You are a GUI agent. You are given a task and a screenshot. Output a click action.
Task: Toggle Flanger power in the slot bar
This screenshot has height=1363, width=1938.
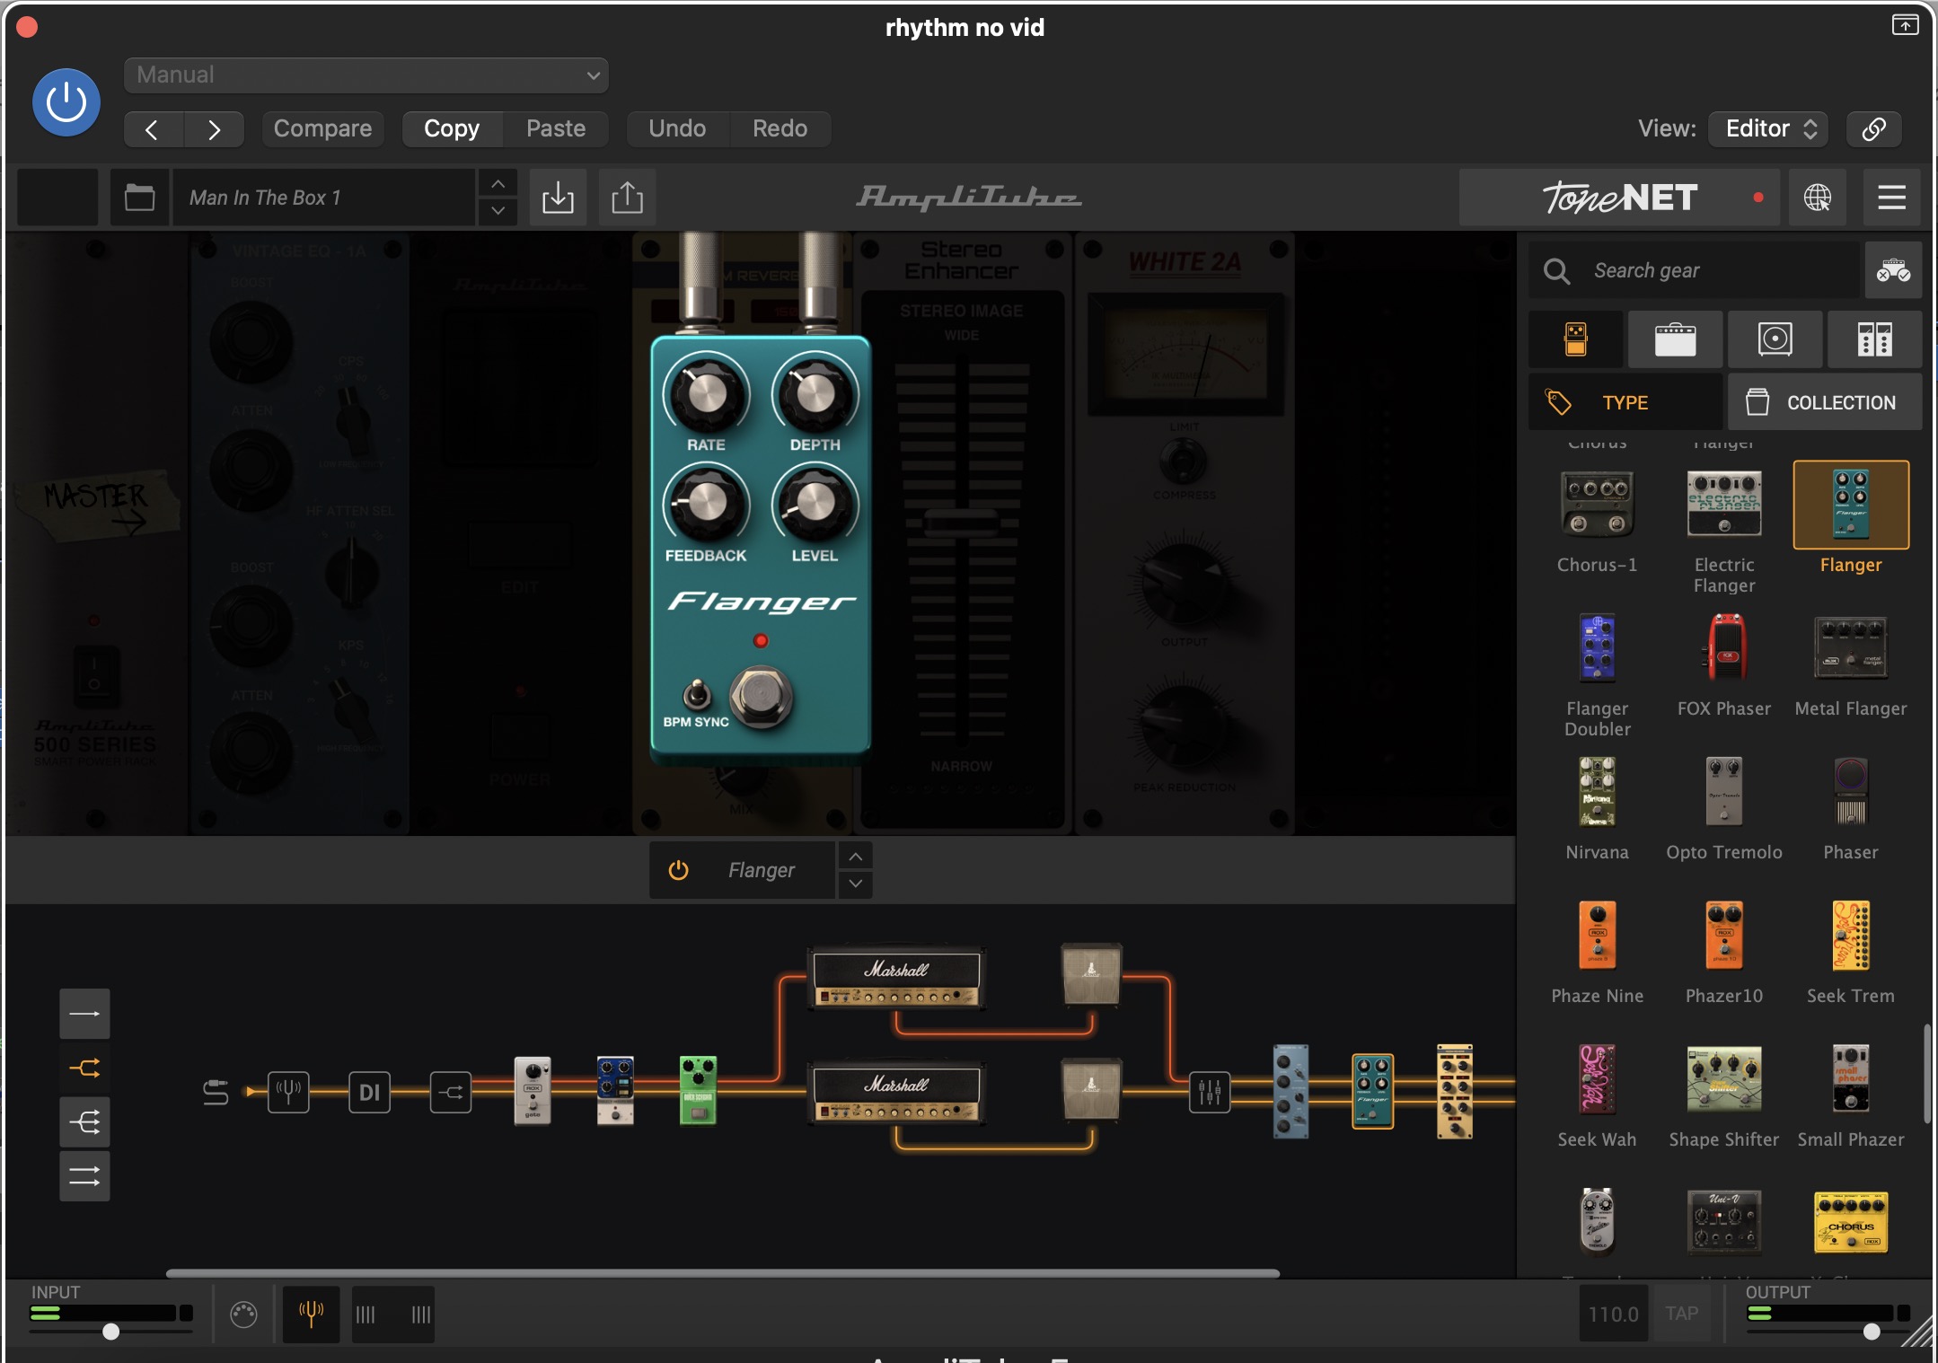(x=678, y=870)
